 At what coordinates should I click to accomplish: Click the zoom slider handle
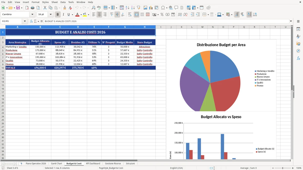click(x=283, y=168)
